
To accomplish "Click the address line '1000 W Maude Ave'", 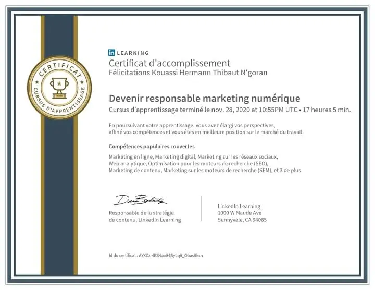I will click(240, 213).
